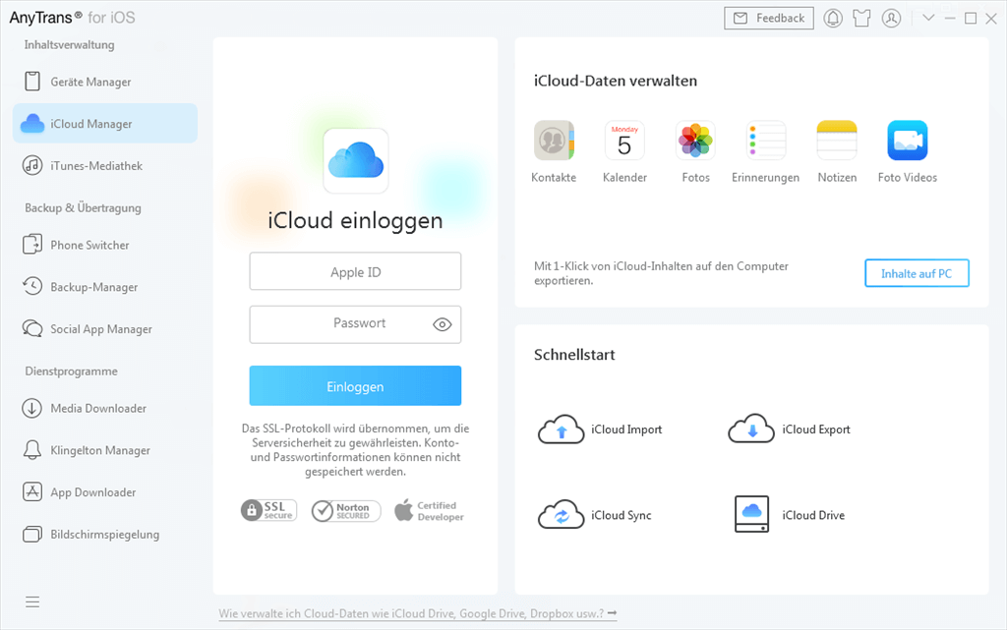Open the cloud data management help link

pyautogui.click(x=417, y=613)
